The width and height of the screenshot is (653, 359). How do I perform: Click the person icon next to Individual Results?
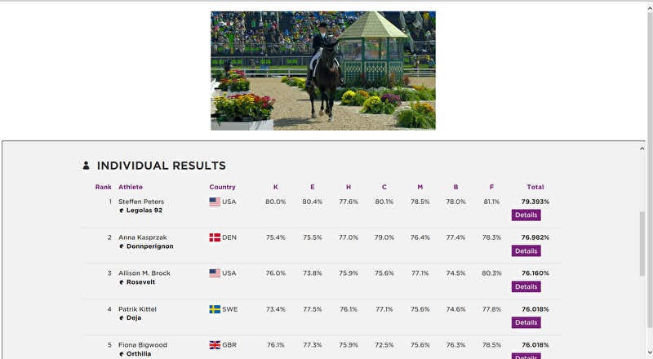86,166
